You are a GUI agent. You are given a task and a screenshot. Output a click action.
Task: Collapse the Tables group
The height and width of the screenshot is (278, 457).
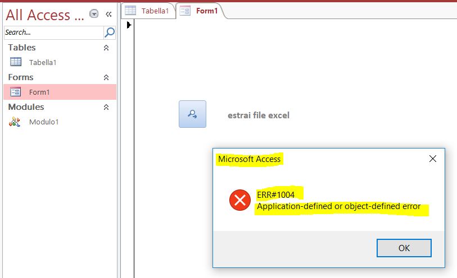coord(106,48)
